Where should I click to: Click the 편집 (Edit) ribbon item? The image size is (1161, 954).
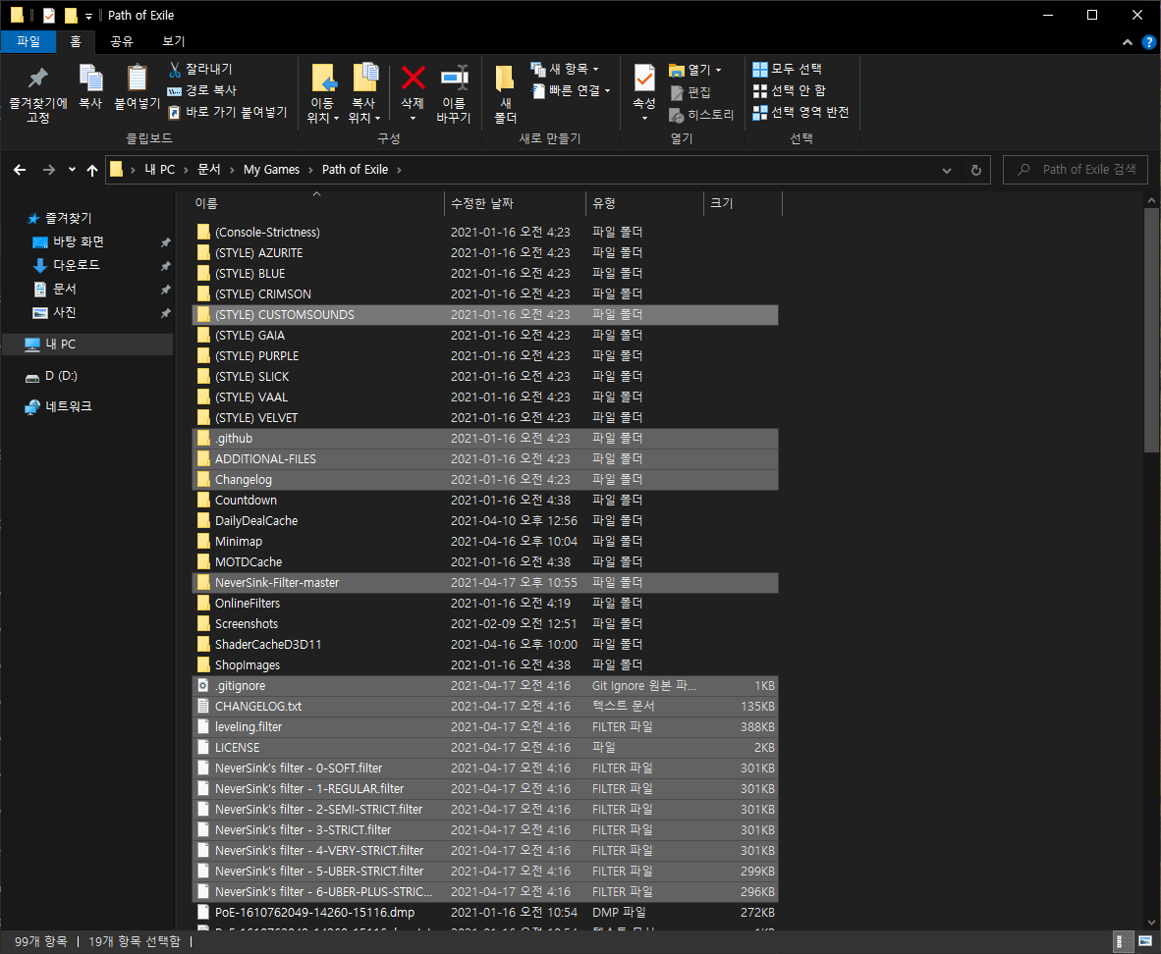click(x=691, y=92)
